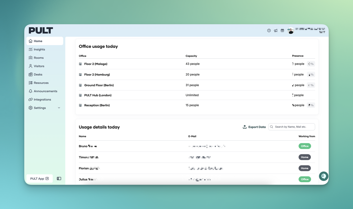Click the building icon beside Floor 2 (Malaga)
This screenshot has height=209, width=353.
[x=80, y=64]
